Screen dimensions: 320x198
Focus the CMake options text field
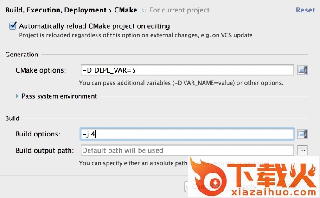point(187,70)
